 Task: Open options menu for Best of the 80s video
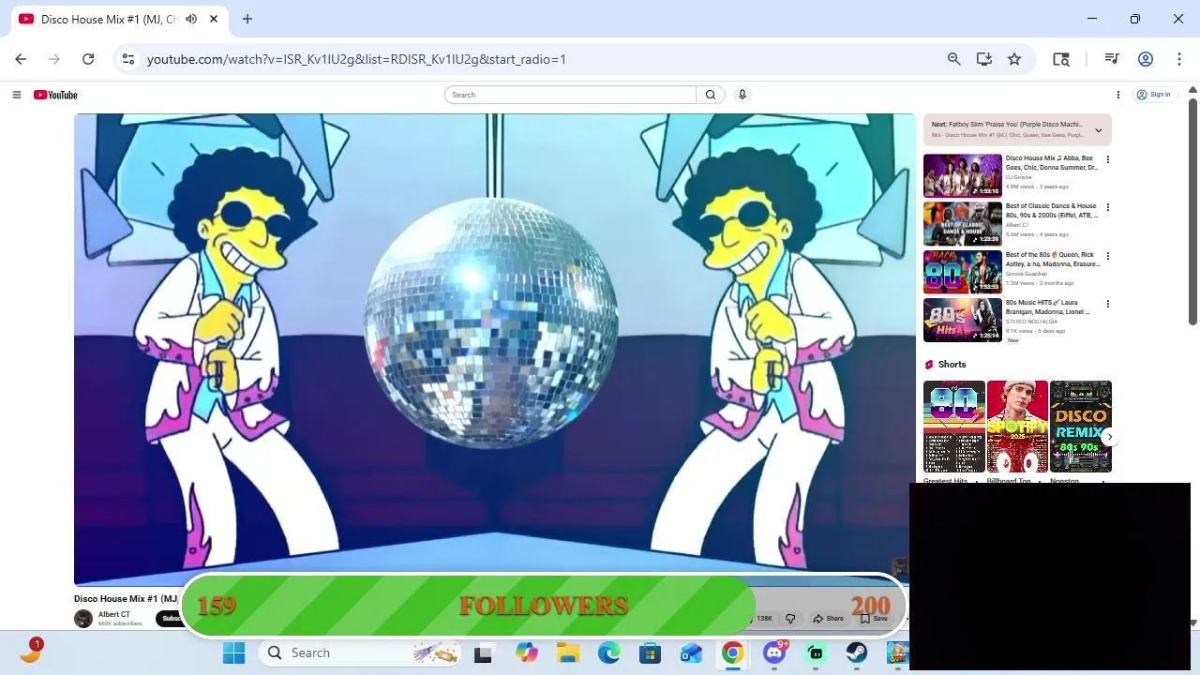point(1108,256)
